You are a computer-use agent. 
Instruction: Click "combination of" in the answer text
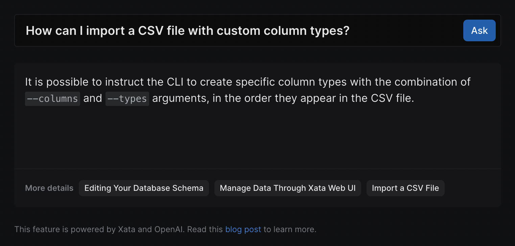point(432,82)
